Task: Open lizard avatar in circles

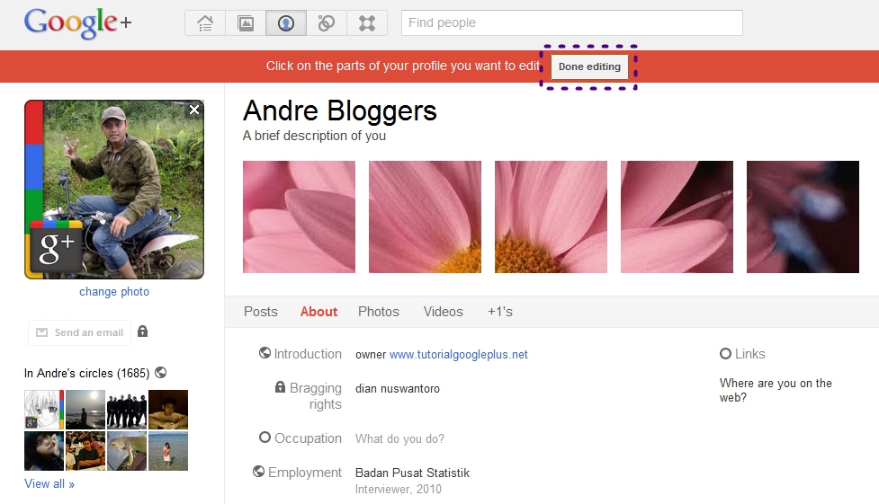Action: [127, 451]
